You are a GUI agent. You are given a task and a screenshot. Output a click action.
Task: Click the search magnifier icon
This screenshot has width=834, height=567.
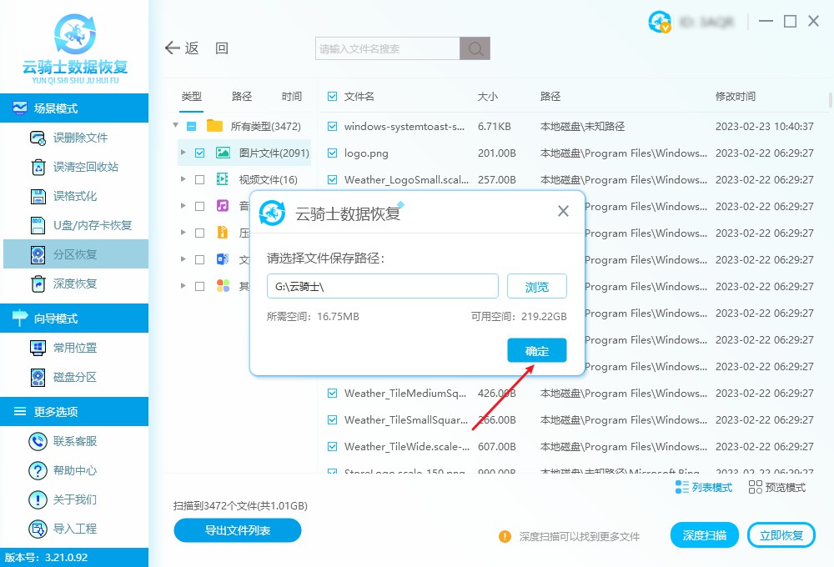pos(475,48)
